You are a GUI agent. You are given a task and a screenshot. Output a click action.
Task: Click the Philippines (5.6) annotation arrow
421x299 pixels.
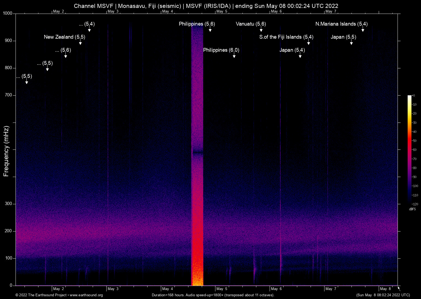coord(210,29)
